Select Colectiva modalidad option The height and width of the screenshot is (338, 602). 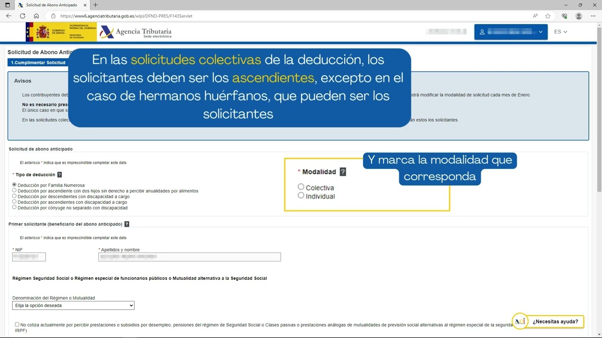pos(301,187)
